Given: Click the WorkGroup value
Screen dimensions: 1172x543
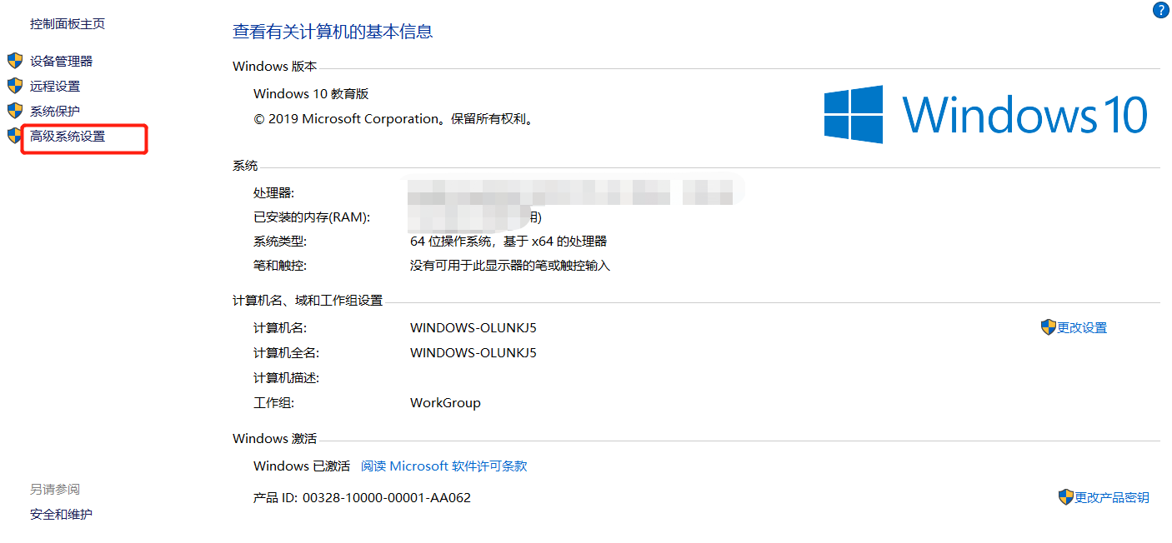Looking at the screenshot, I should click(445, 403).
